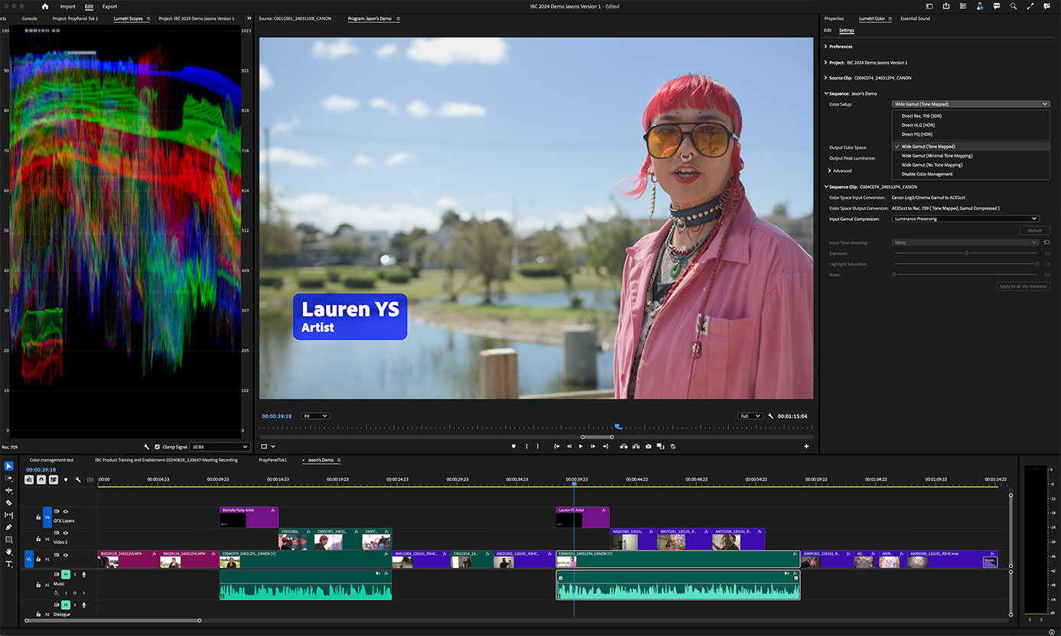Click the Extract button
This screenshot has height=636, width=1061.
click(x=636, y=446)
